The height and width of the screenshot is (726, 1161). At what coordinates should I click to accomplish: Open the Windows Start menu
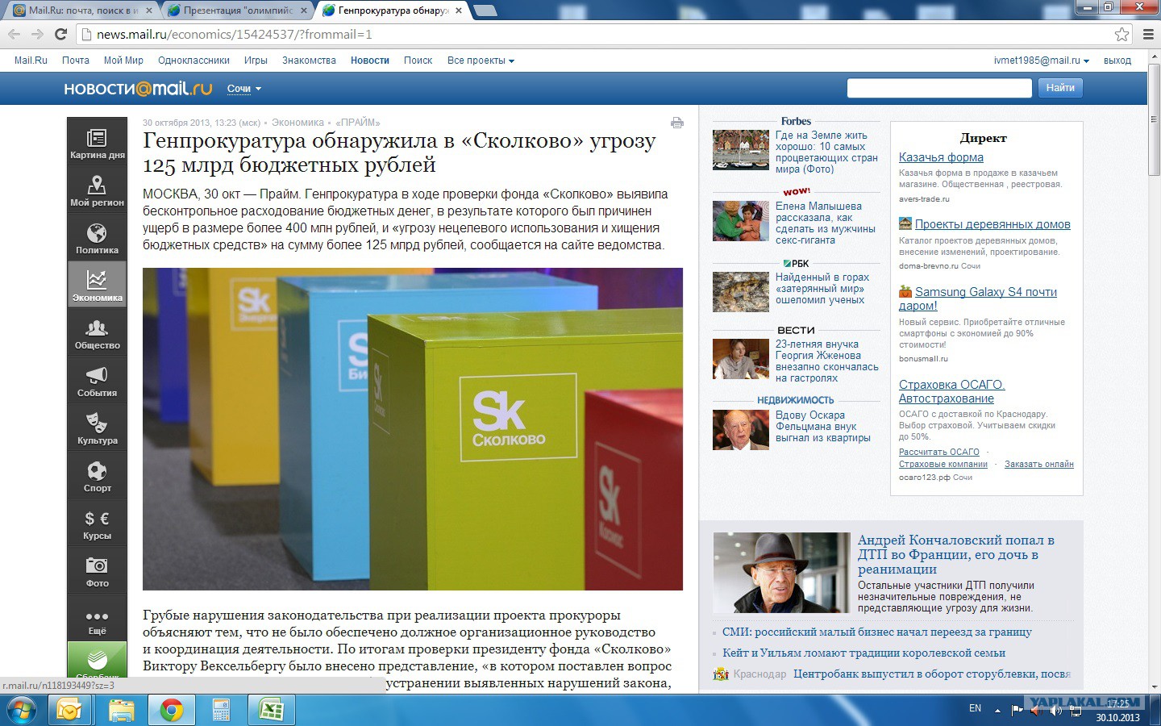[22, 710]
